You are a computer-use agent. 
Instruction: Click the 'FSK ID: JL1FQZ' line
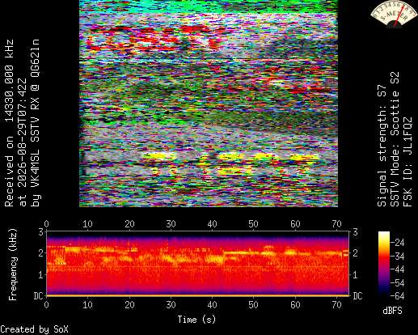point(407,162)
